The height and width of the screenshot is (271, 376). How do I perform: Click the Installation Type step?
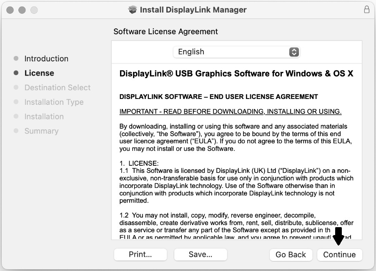pyautogui.click(x=54, y=102)
